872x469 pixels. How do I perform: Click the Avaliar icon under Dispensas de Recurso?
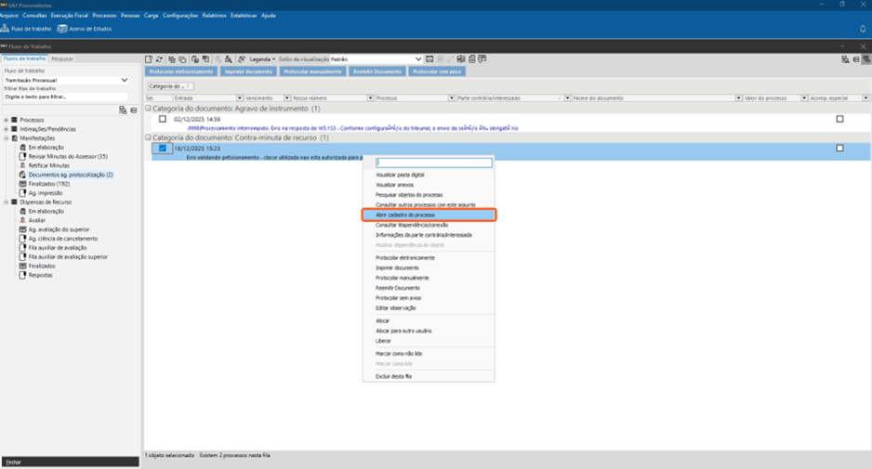coord(21,220)
